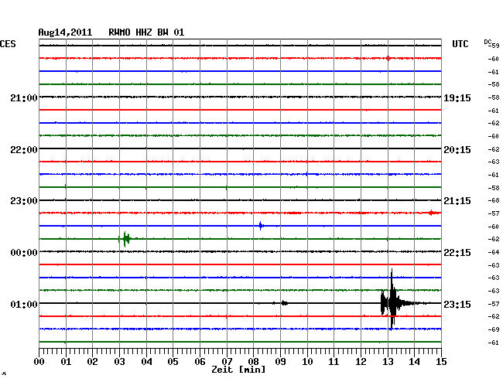Click the blue trace spike near minute 08
Viewport: 503px width, 382px height.
tap(261, 226)
